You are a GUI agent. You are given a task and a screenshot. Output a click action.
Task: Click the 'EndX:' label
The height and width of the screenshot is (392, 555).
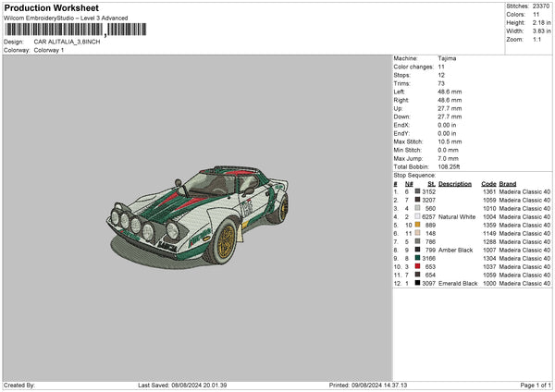coord(401,125)
